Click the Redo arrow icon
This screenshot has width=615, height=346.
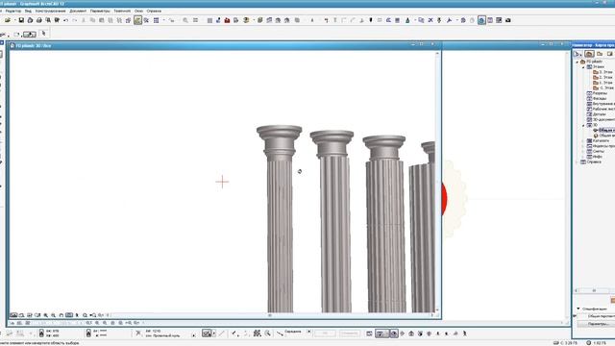pos(75,20)
